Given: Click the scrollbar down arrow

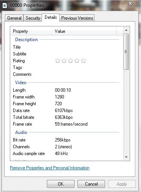Looking at the screenshot, I should pos(126,157).
